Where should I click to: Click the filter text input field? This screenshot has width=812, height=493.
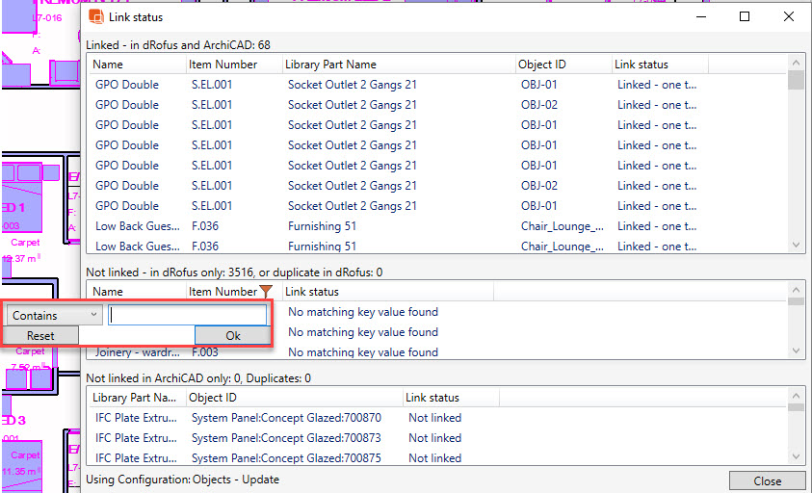click(x=187, y=315)
